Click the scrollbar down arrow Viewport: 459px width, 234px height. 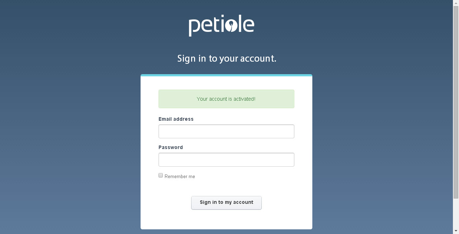tap(456, 231)
